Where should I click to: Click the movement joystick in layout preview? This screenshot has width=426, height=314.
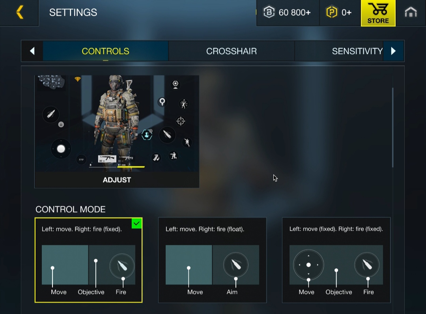(61, 149)
